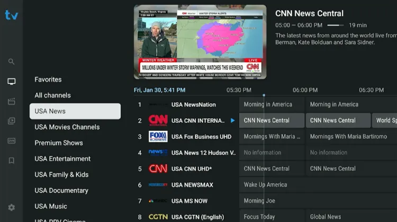This screenshot has width=397, height=222.
Task: Open the search icon in sidebar
Action: [x=11, y=62]
